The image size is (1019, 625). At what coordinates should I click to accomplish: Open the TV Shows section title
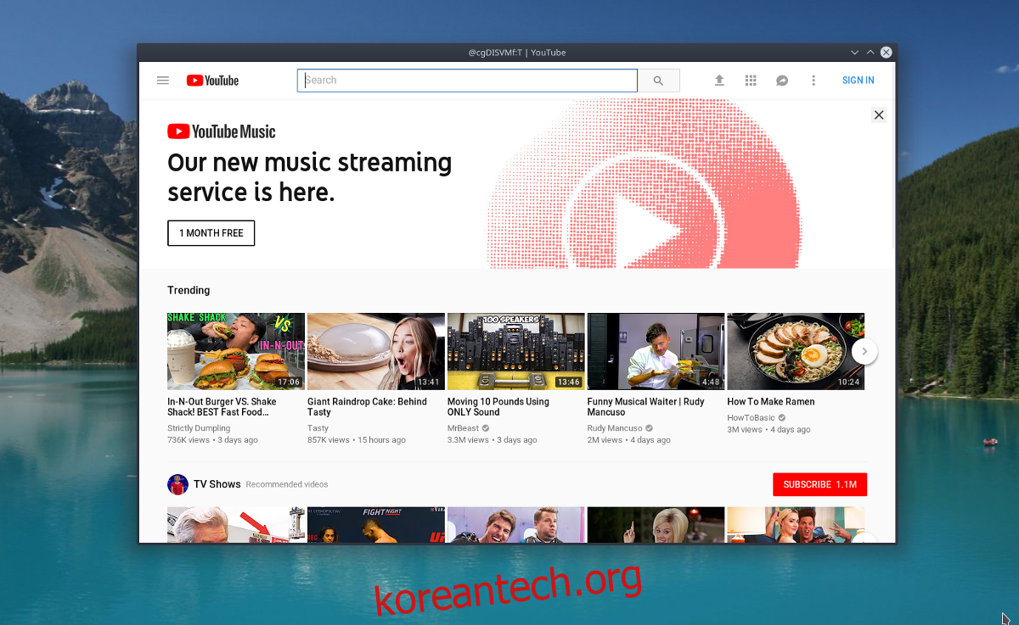[x=217, y=484]
